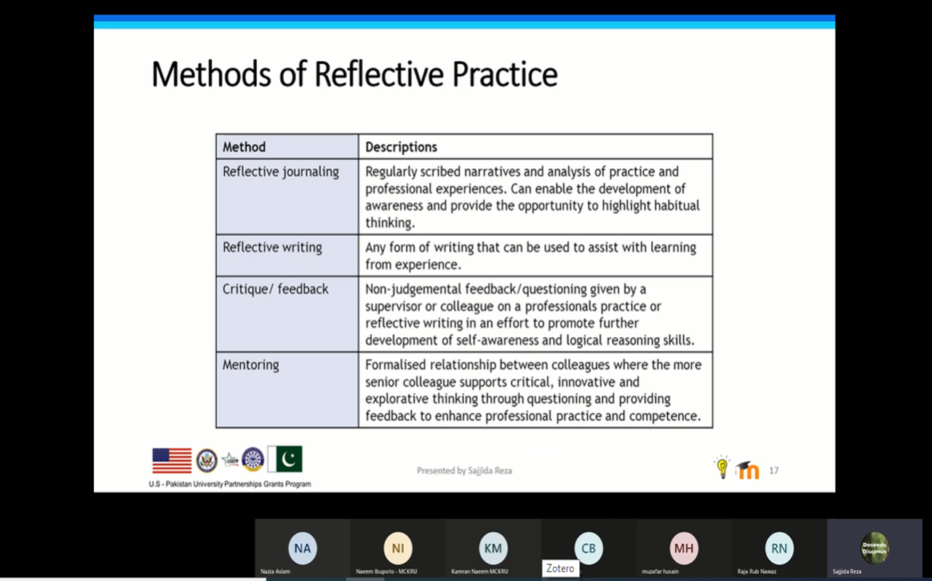
Task: Click the description starting 'Any form of writing'
Action: point(535,256)
